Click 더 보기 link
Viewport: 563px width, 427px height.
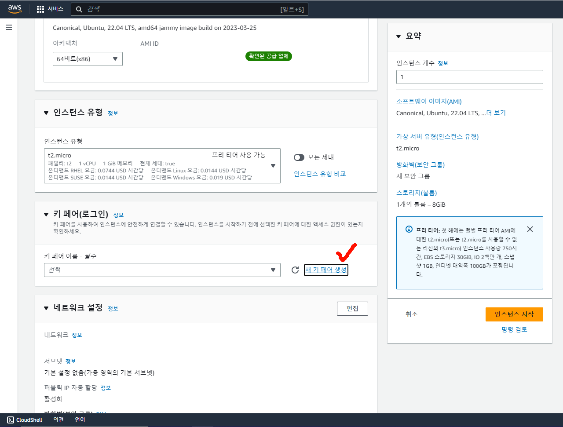coord(496,113)
